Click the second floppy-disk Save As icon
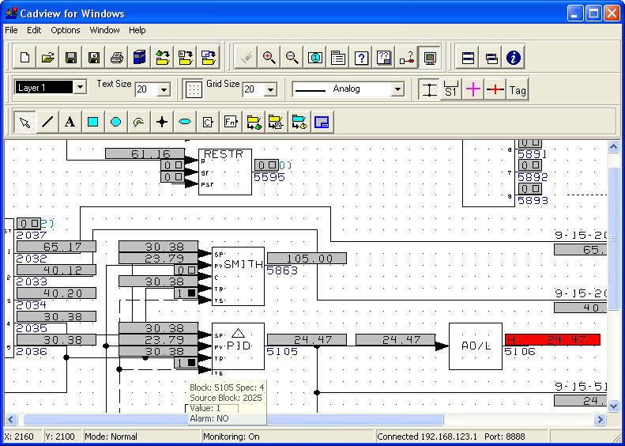The image size is (625, 446). click(94, 58)
